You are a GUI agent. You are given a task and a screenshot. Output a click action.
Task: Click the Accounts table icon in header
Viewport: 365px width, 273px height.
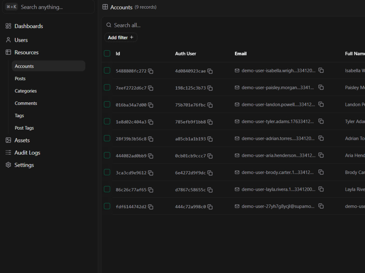[x=105, y=7]
